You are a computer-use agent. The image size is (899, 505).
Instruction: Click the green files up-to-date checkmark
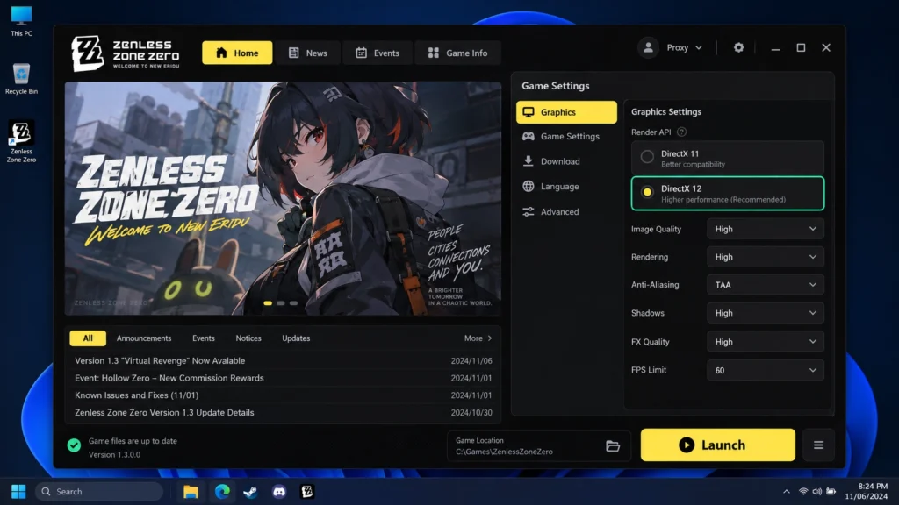[x=74, y=445]
